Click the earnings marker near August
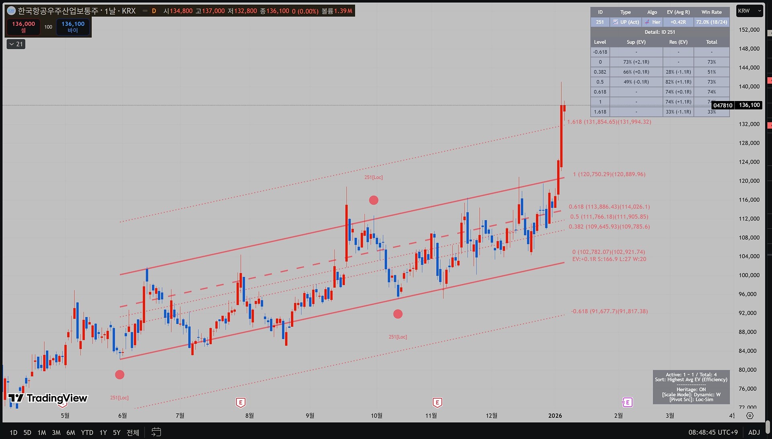 tap(240, 402)
